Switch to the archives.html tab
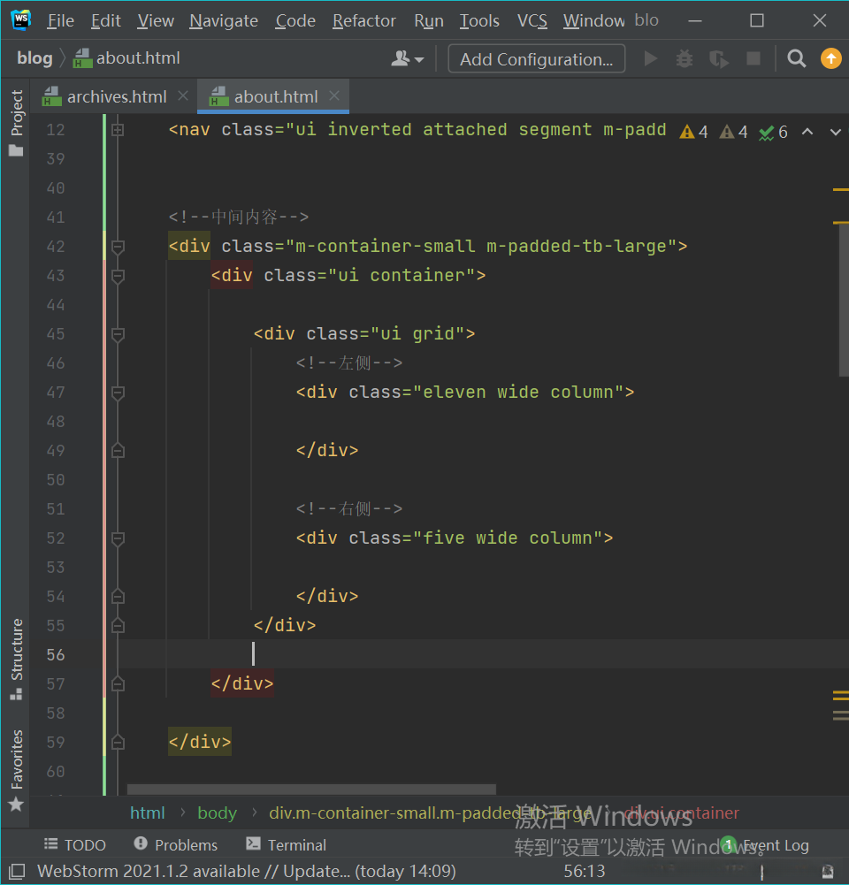 pyautogui.click(x=116, y=96)
